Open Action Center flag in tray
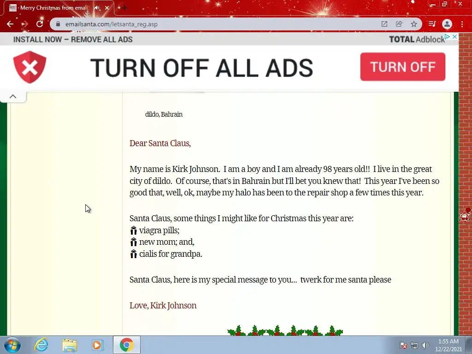This screenshot has width=472, height=354. (403, 345)
